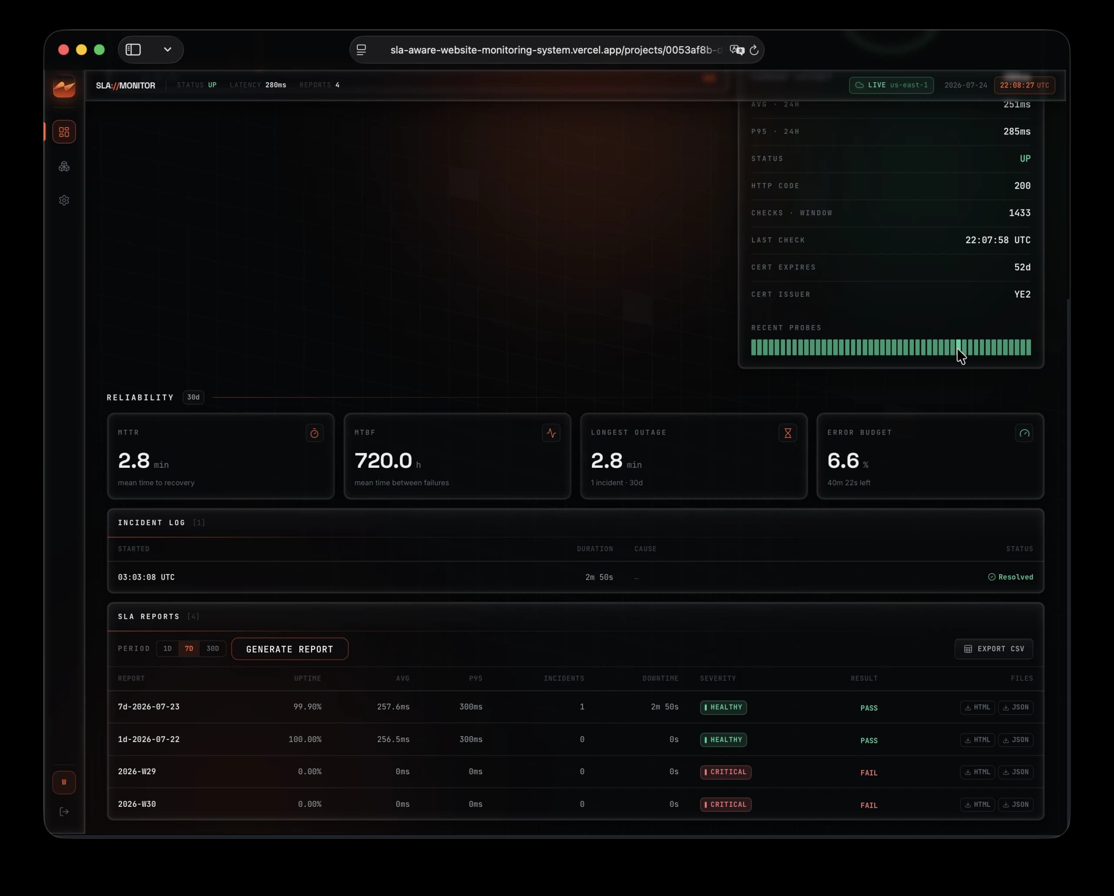Download HTML for 2026-W30 report

pyautogui.click(x=977, y=805)
